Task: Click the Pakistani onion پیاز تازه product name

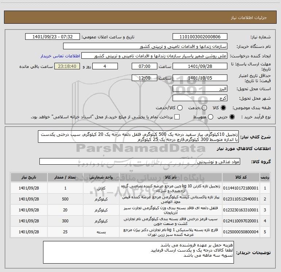Action: pyautogui.click(x=171, y=199)
